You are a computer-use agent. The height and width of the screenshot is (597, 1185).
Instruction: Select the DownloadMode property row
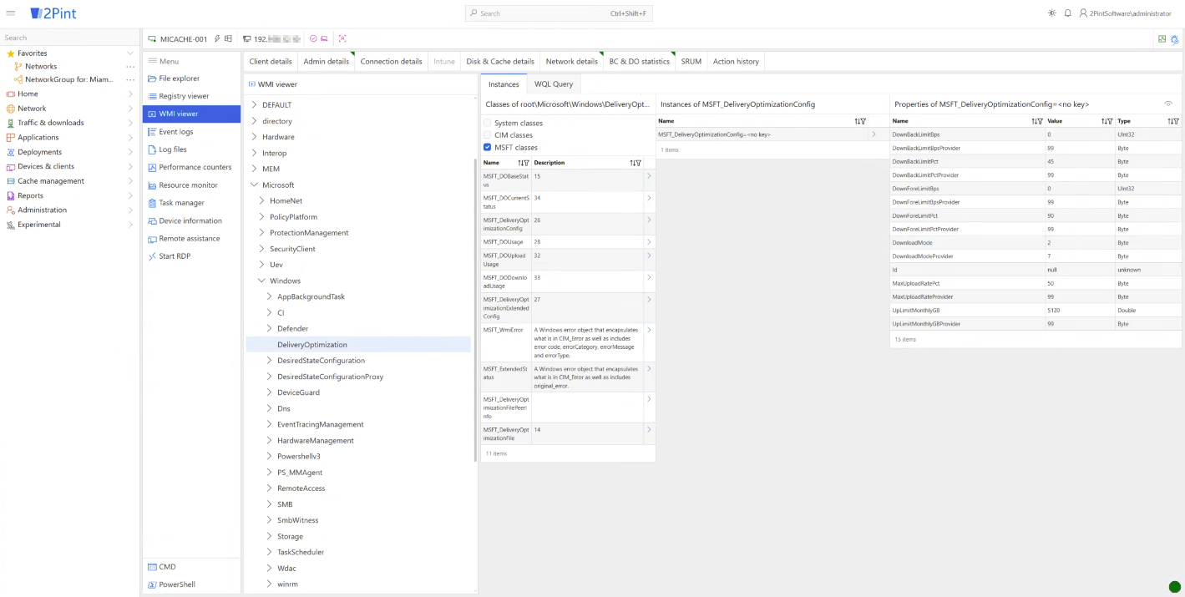coord(1036,243)
